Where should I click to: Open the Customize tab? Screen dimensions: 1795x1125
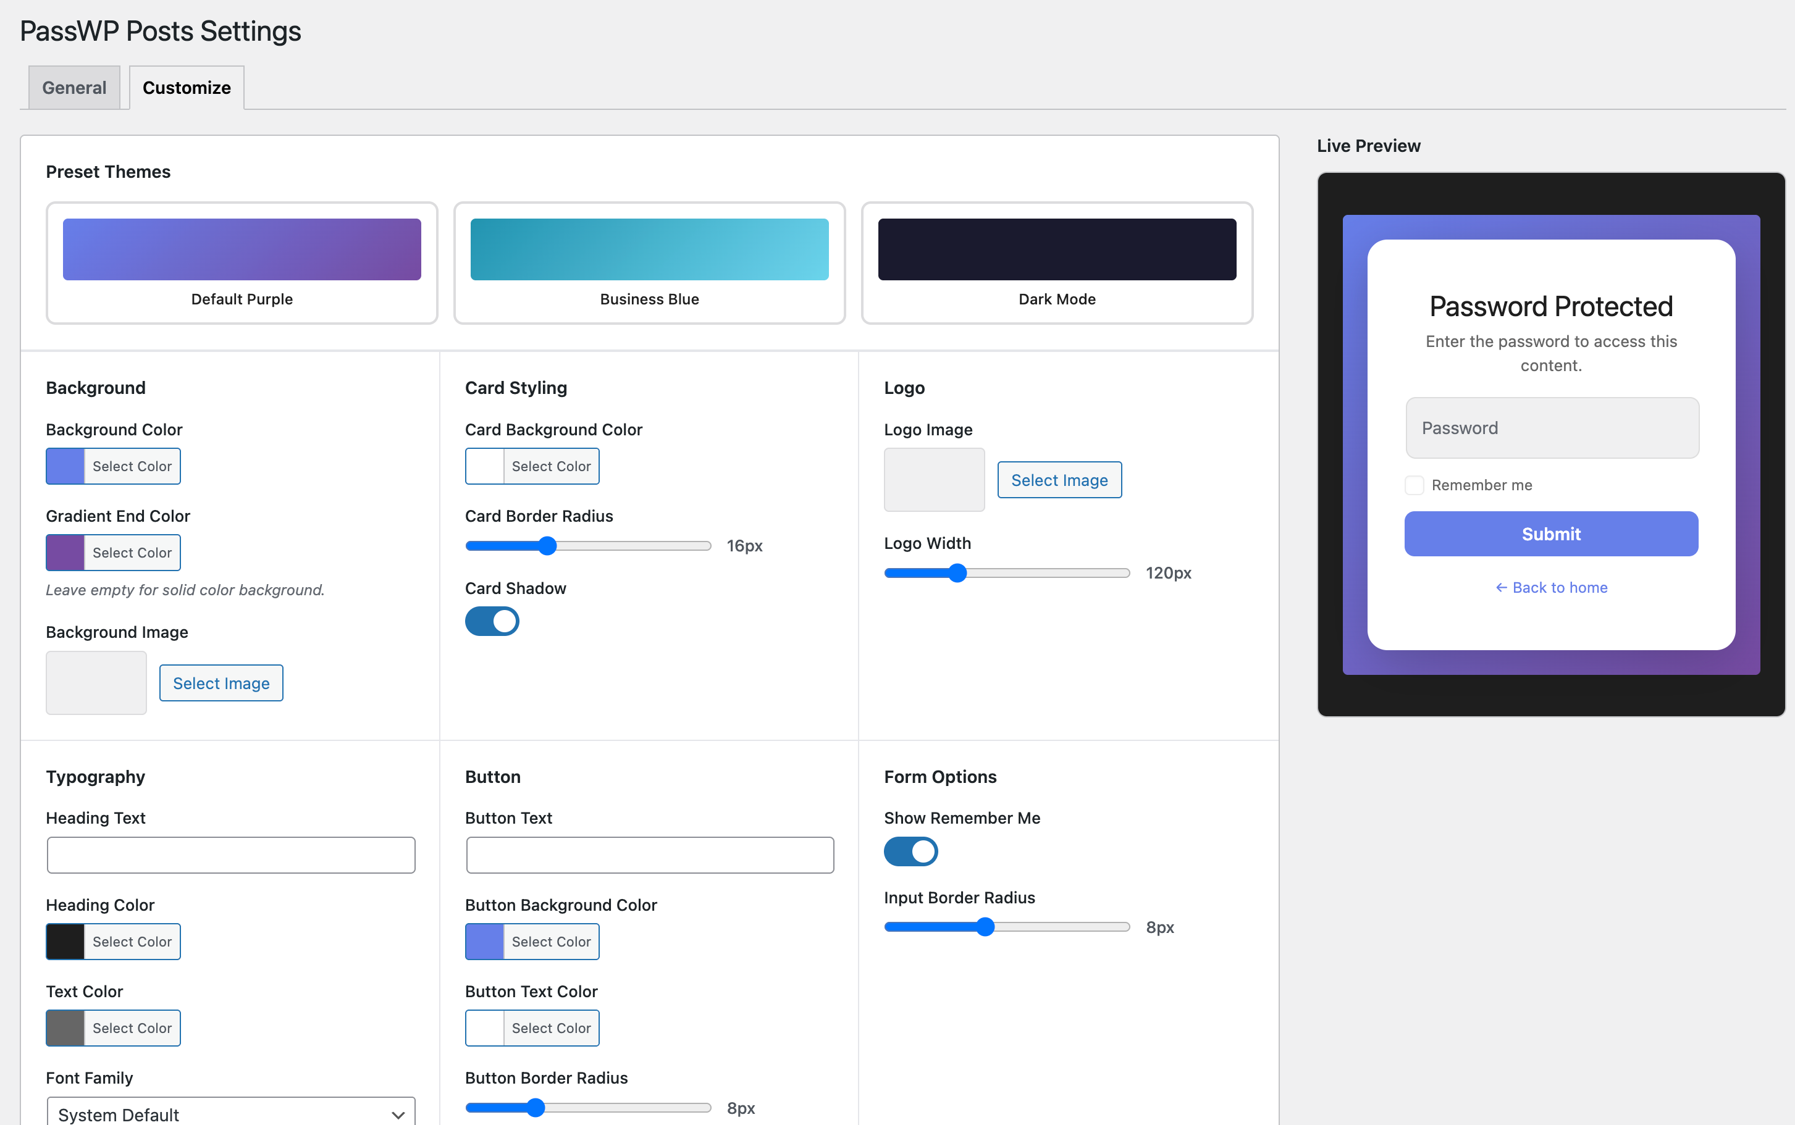click(186, 88)
